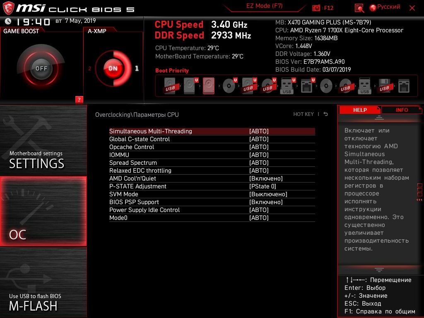Click the GAME BOOST panel label
The image size is (424, 318).
point(21,31)
